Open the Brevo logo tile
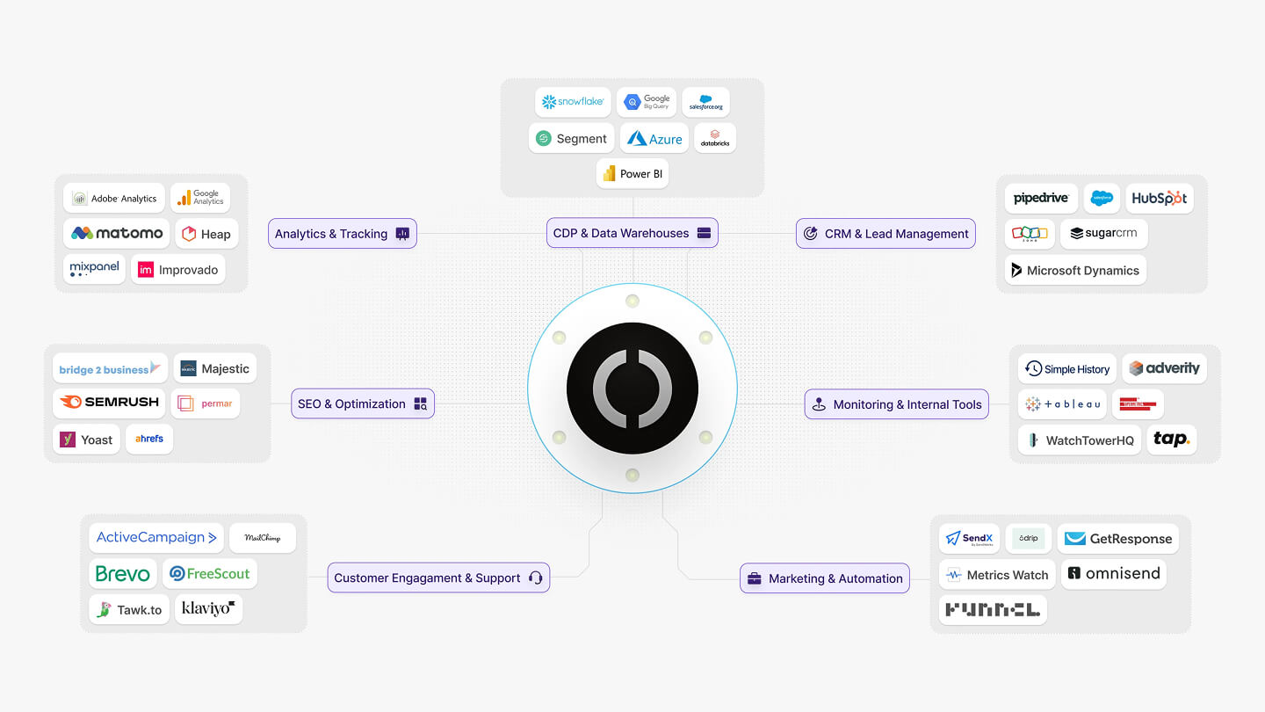 coord(122,573)
